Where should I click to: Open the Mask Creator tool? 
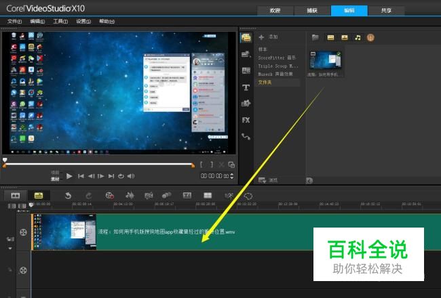(248, 196)
